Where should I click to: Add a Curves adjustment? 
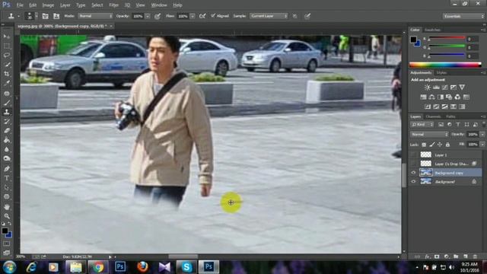click(444, 88)
